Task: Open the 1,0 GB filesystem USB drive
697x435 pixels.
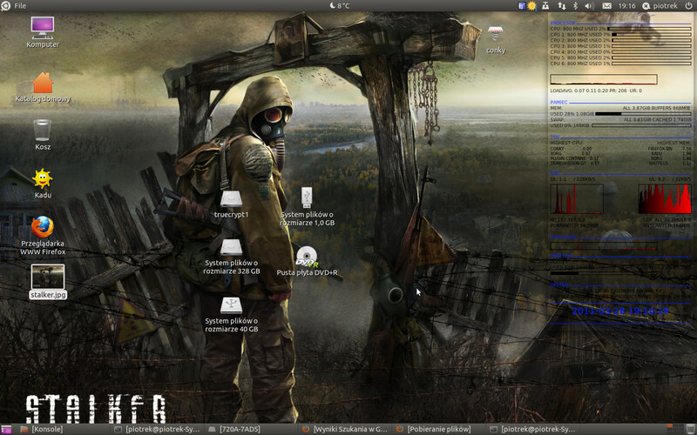Action: 307,197
